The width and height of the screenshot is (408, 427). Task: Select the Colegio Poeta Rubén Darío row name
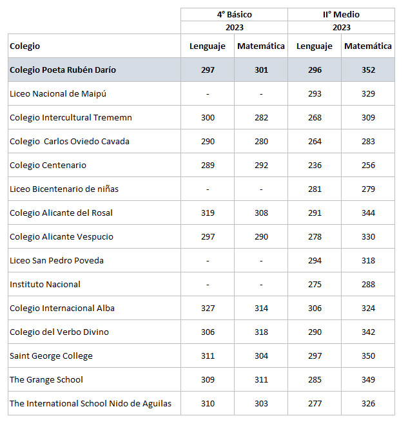click(63, 70)
